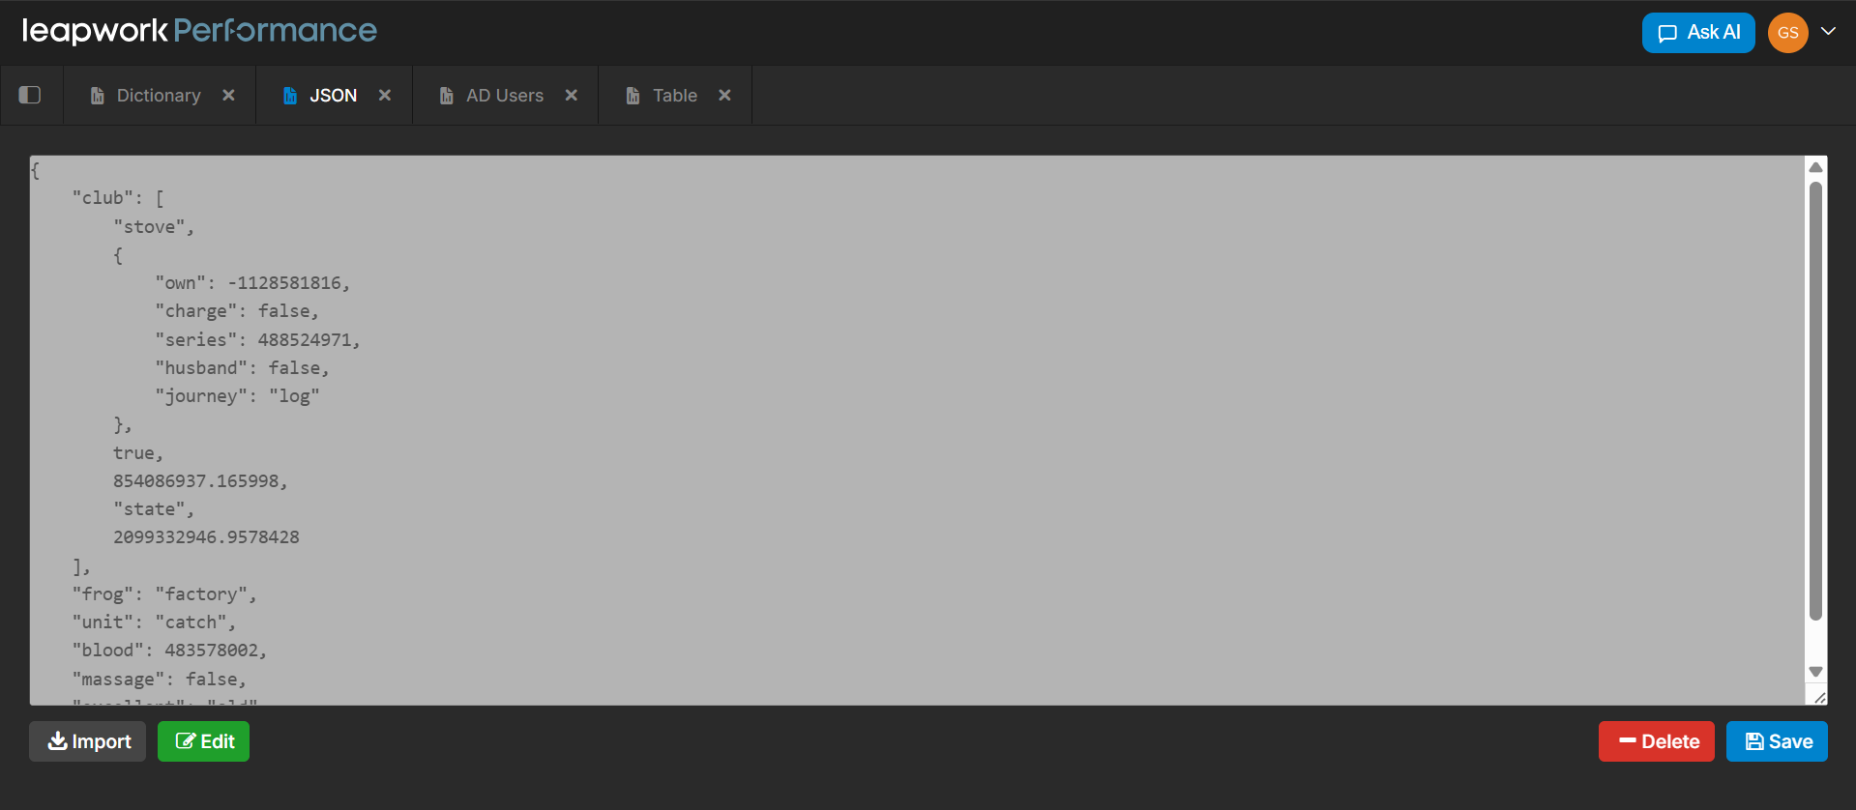Screen dimensions: 1856x810
Task: Close the JSON tab
Action: [x=385, y=95]
